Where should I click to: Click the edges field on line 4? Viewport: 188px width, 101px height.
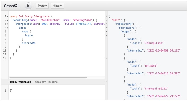(23, 28)
